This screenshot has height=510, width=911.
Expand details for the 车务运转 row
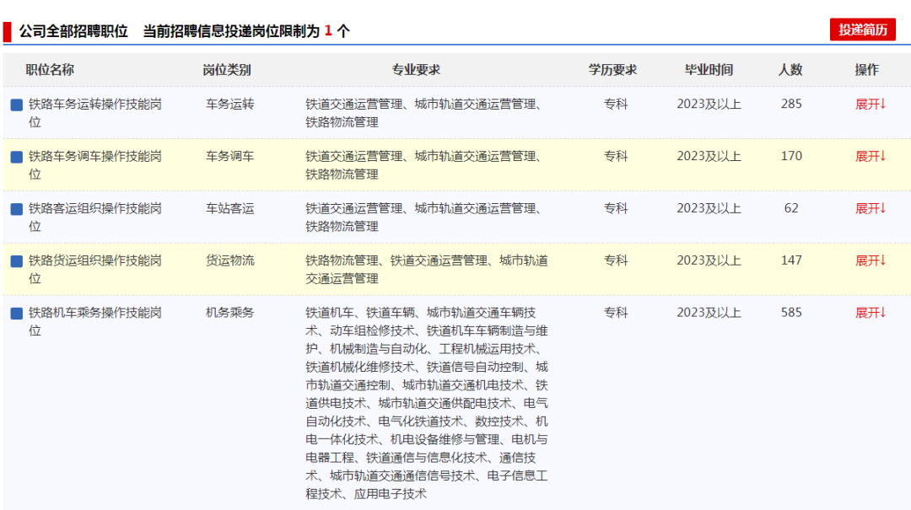click(871, 105)
